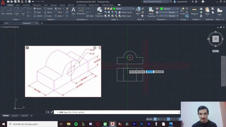Open the AutoCAD application menu
Image resolution: width=226 pixels, height=127 pixels.
pos(2,2)
